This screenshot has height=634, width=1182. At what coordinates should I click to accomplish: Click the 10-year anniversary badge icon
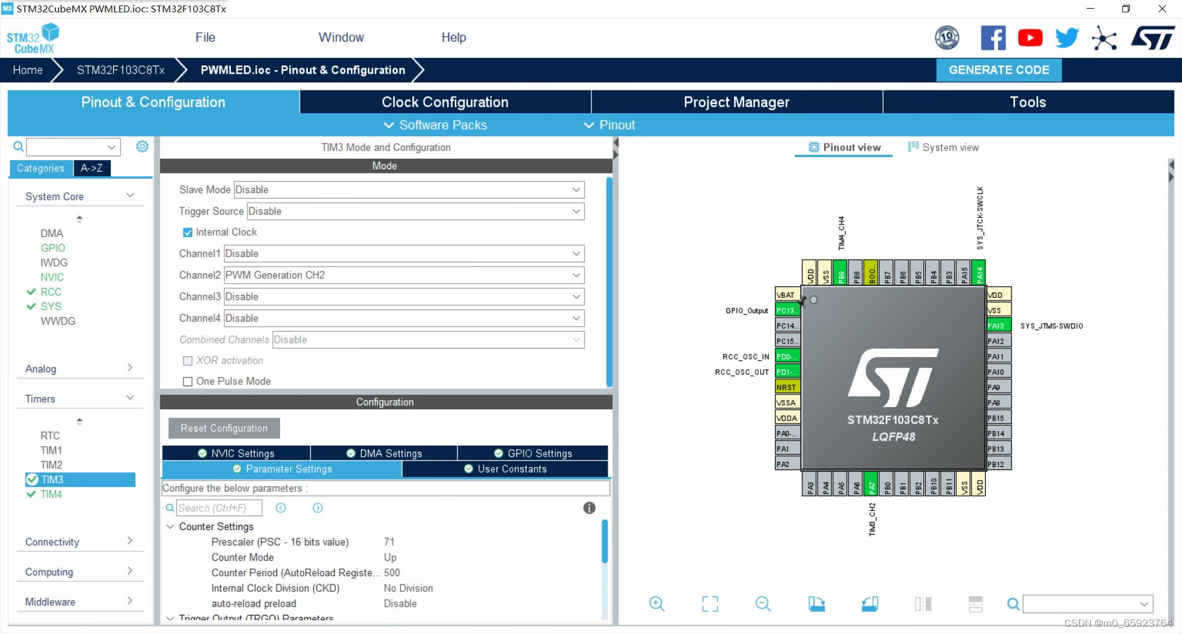947,38
